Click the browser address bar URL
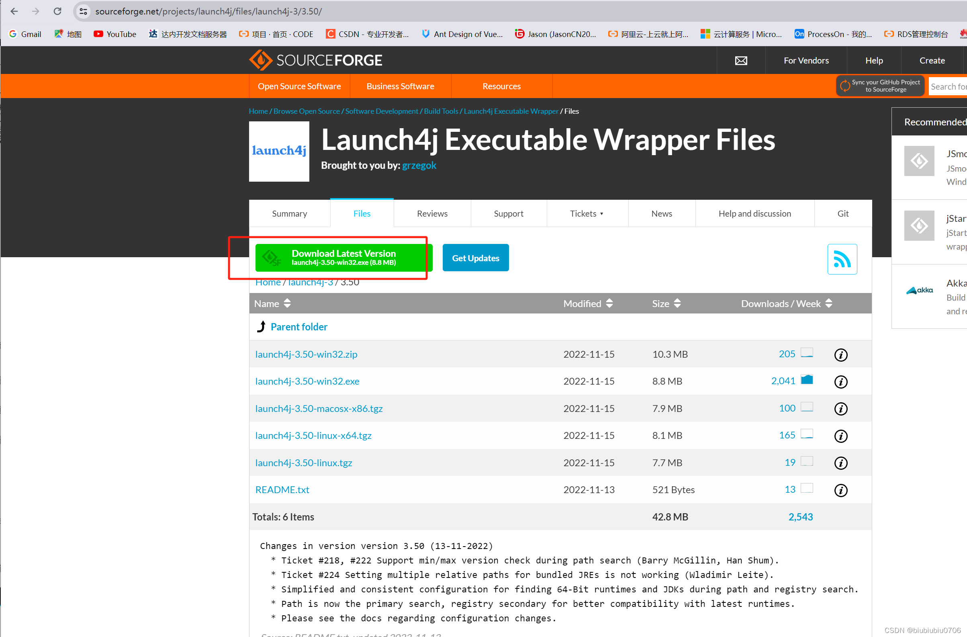Viewport: 967px width, 637px height. pos(209,11)
